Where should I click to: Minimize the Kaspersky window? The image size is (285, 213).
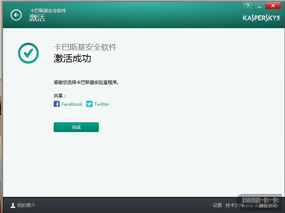coord(259,6)
